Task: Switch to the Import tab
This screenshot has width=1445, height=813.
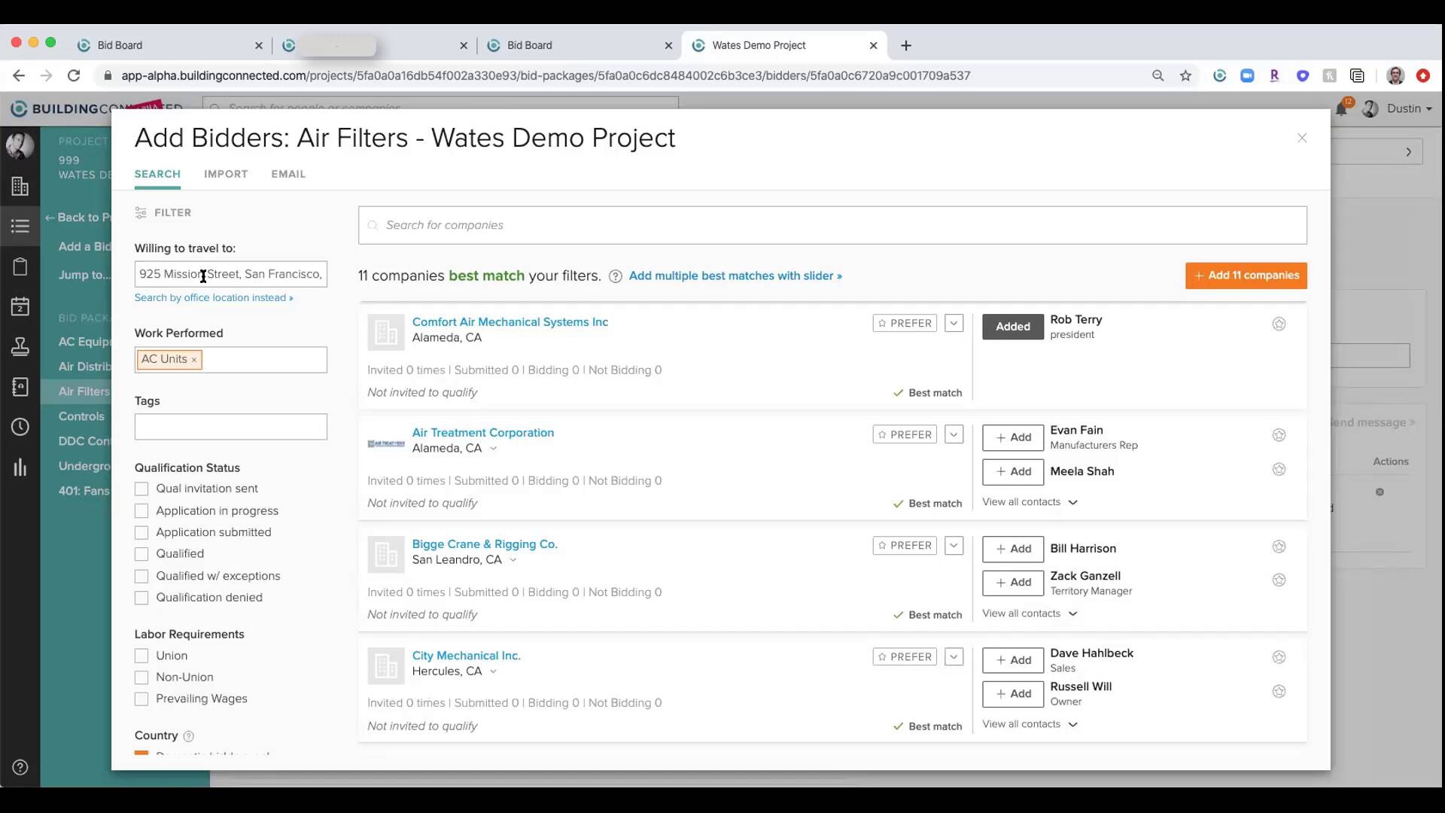Action: point(226,174)
